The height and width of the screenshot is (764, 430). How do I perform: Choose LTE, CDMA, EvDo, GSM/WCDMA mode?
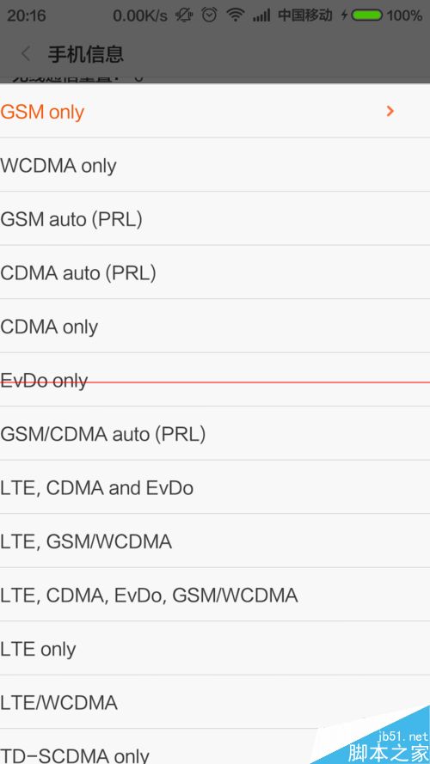click(x=215, y=595)
